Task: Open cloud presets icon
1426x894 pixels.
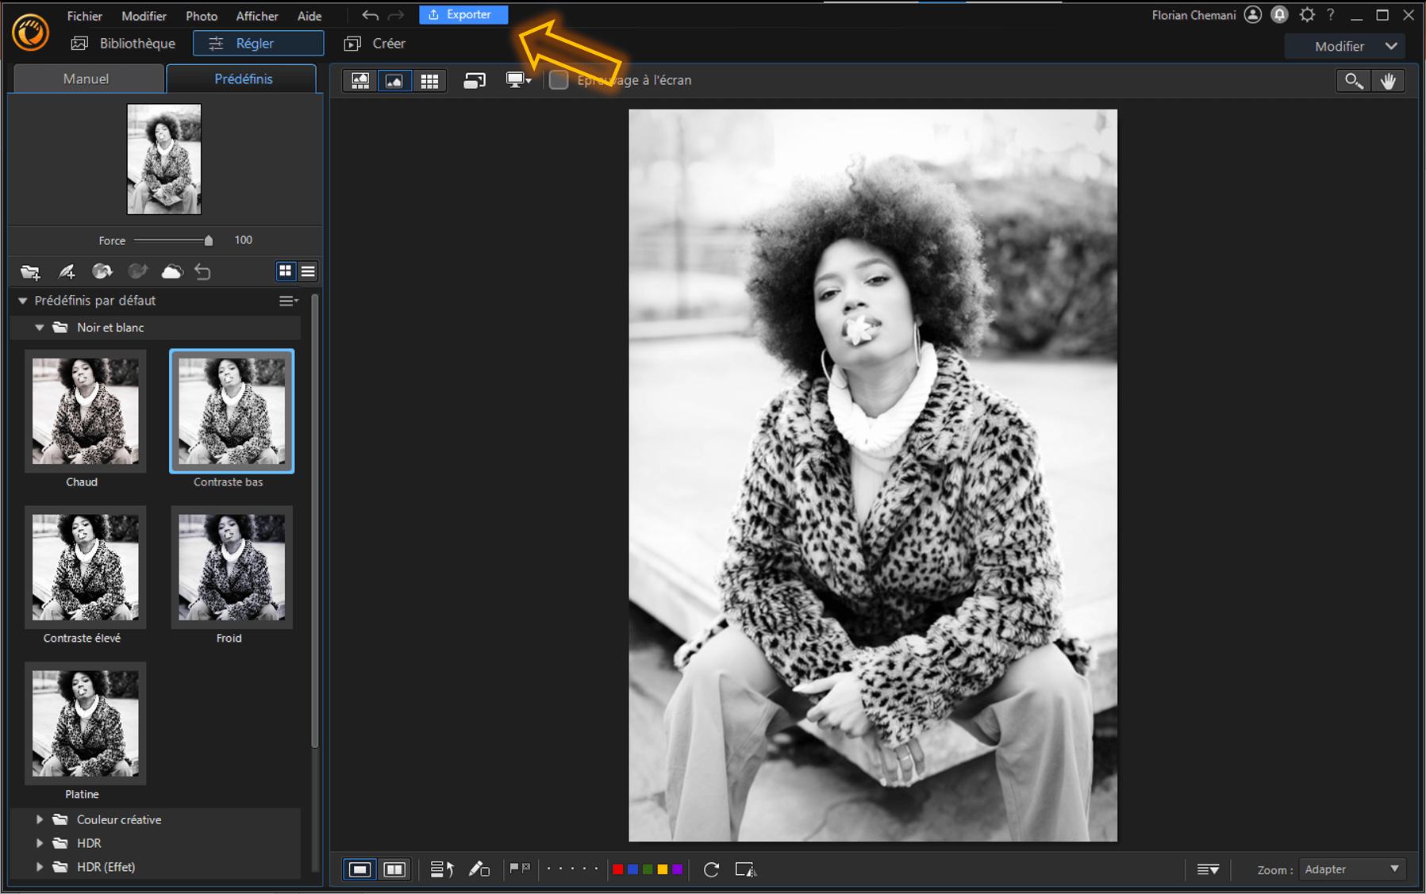Action: pos(172,272)
